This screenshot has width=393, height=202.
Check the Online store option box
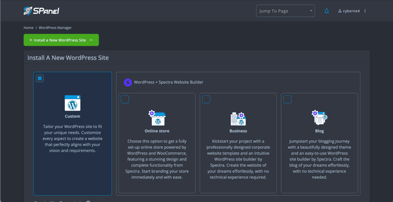tap(125, 99)
